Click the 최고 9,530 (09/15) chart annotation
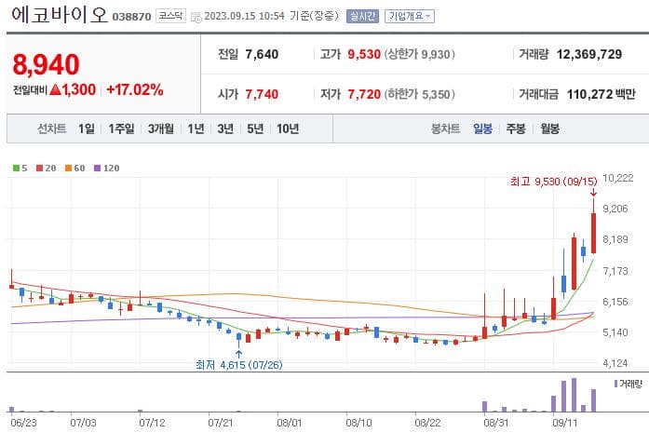649x446 pixels. click(x=554, y=182)
